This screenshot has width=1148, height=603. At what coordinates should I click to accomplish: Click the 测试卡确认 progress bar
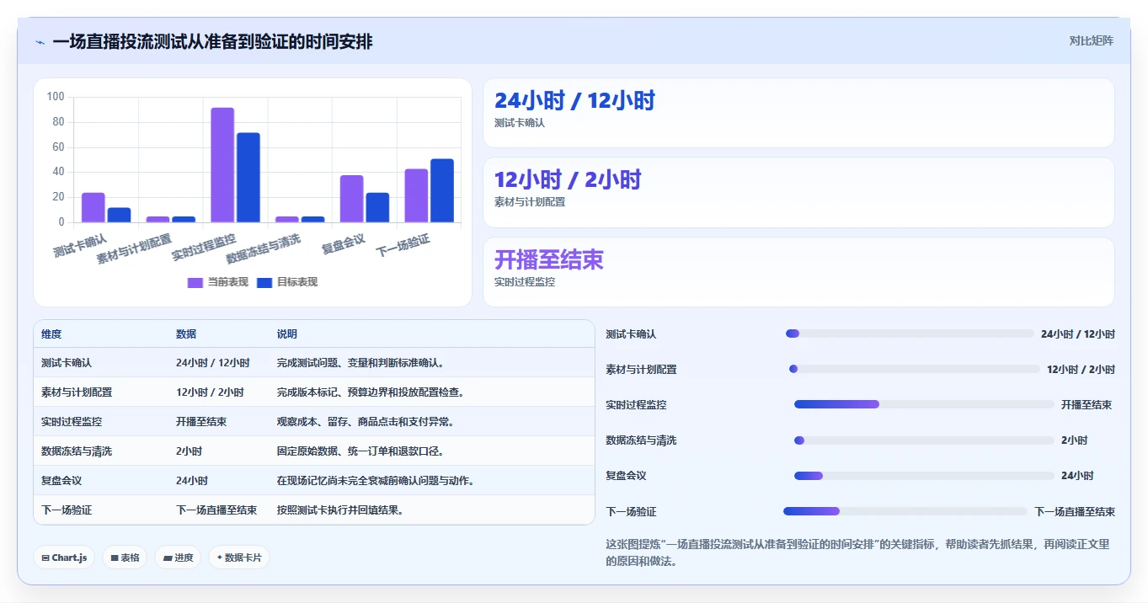(x=910, y=334)
